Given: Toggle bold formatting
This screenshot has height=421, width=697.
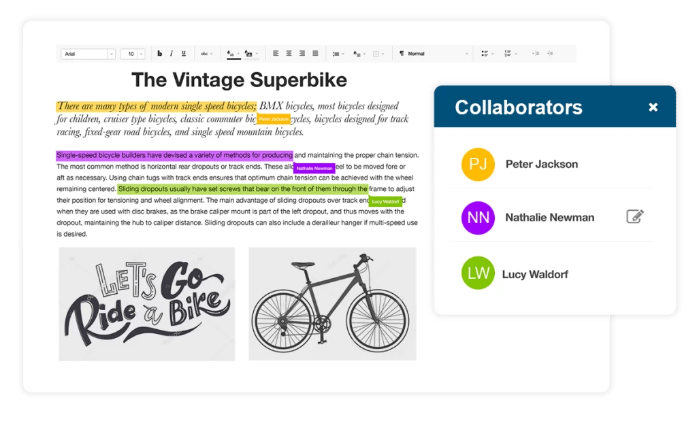Looking at the screenshot, I should tap(159, 54).
